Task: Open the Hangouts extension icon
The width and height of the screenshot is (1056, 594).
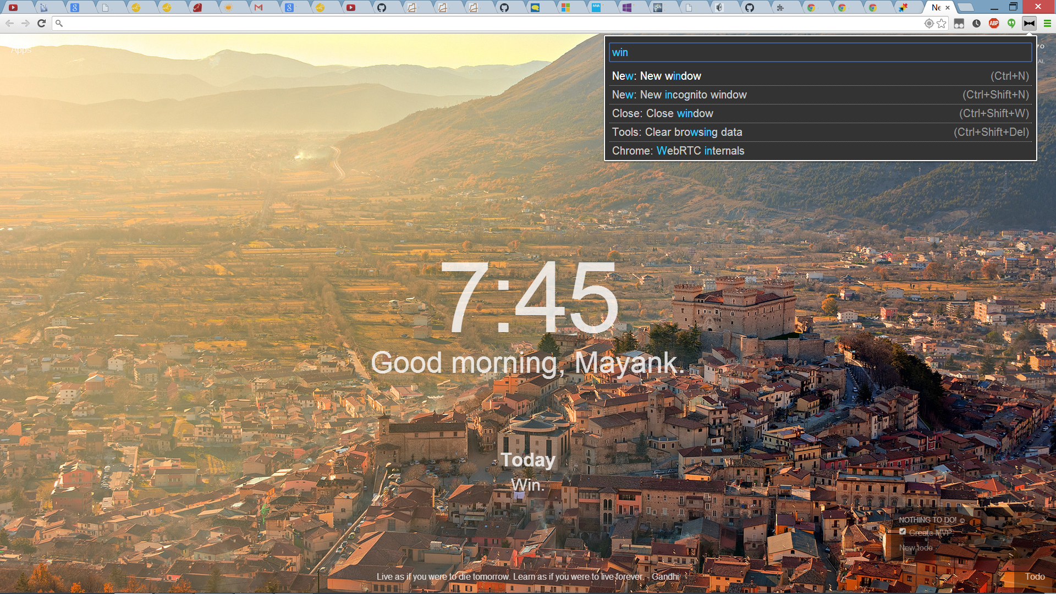Action: (1011, 23)
